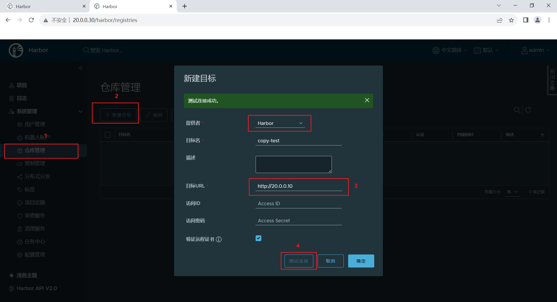Open 项目定额 in sidebar
This screenshot has width=557, height=302.
35,203
